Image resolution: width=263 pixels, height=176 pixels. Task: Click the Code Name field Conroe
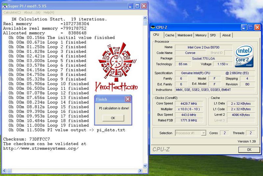pos(190,53)
